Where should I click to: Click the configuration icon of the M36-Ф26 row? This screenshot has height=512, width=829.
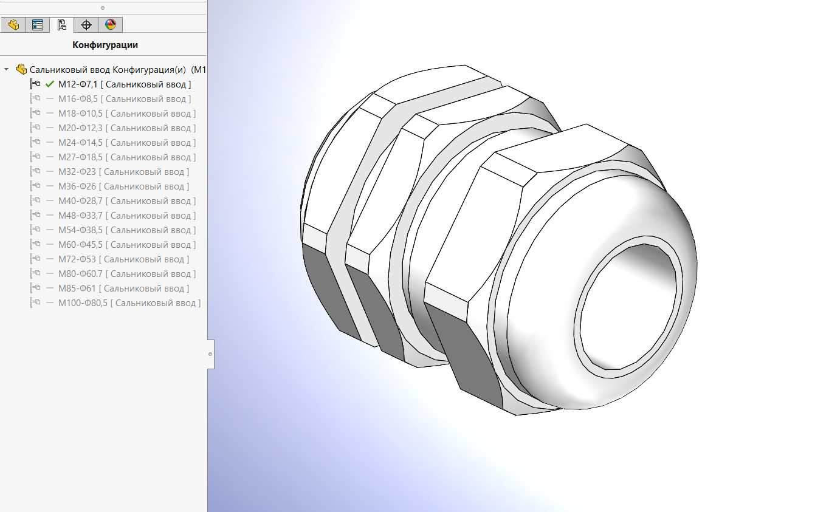(x=35, y=186)
